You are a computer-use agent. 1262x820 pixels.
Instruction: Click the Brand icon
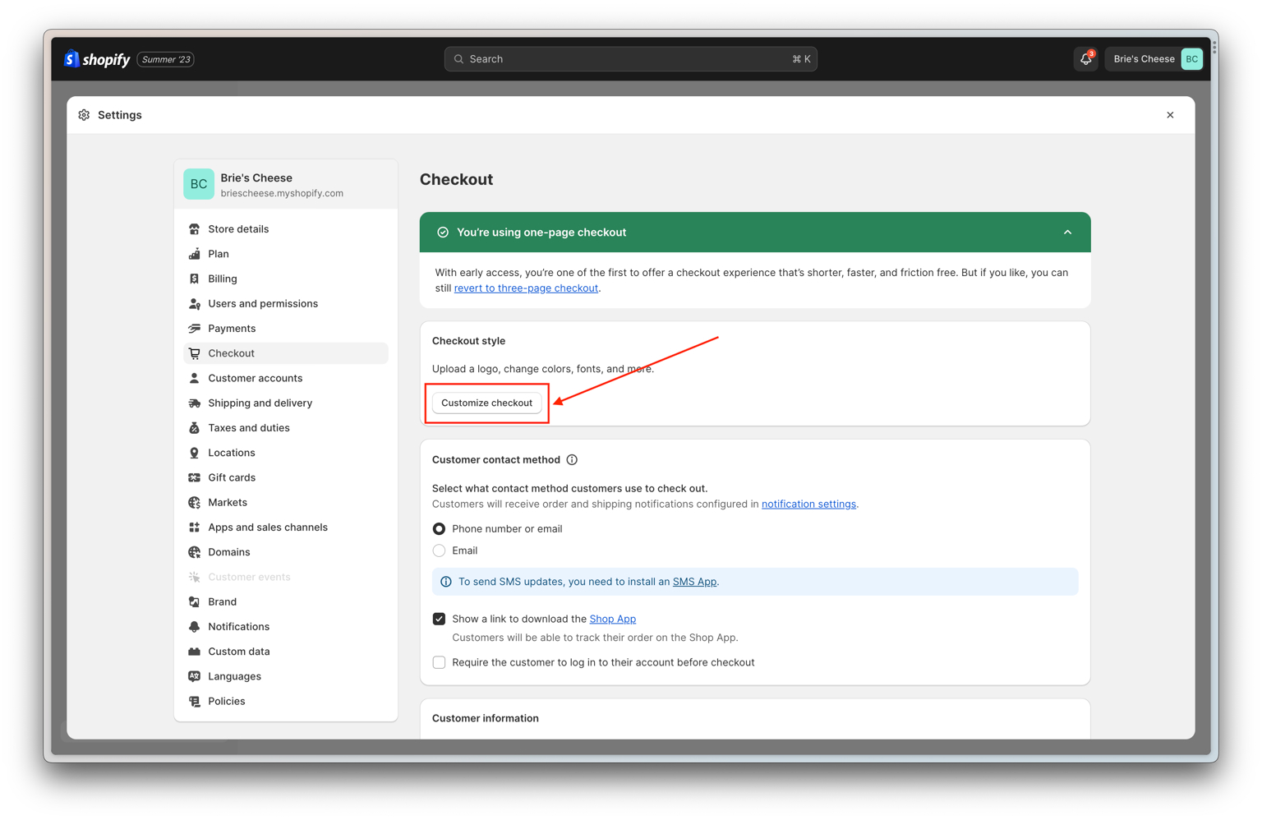[195, 602]
